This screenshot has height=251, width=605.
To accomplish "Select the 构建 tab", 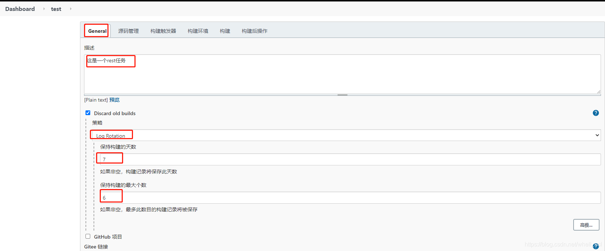I will 225,31.
